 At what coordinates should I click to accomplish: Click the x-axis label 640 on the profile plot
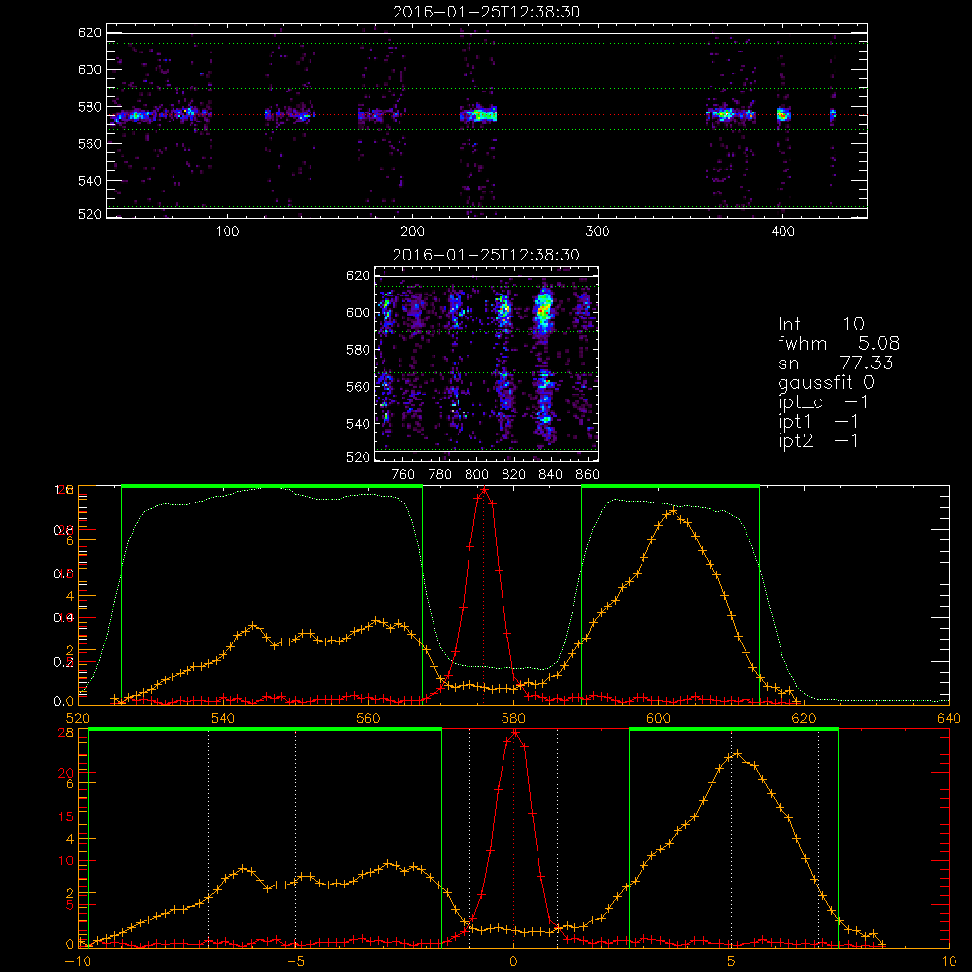tap(949, 718)
